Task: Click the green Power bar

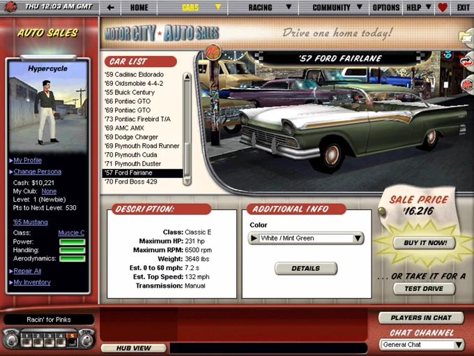Action: click(72, 242)
